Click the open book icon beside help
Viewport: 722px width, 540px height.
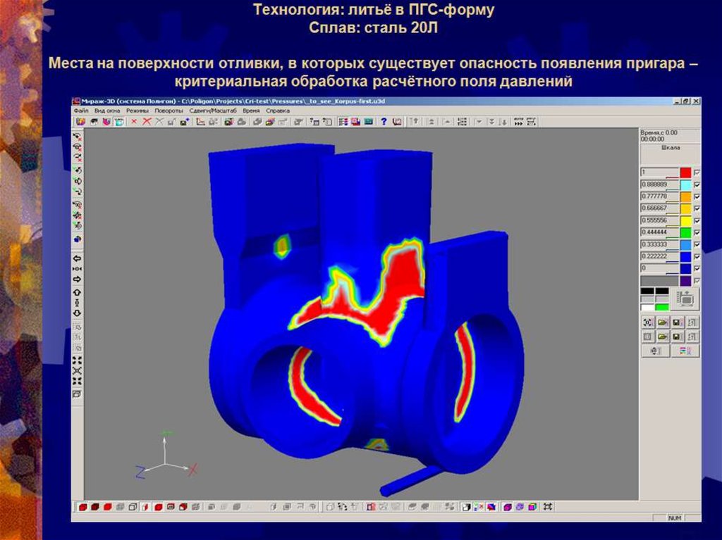397,122
